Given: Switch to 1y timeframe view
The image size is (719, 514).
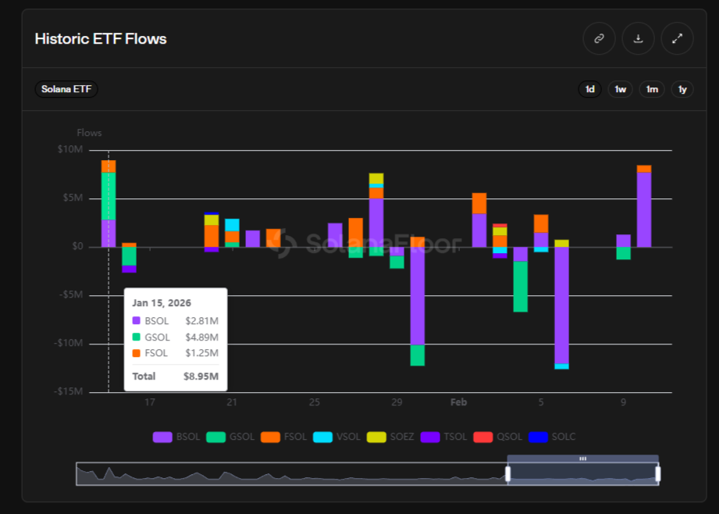Looking at the screenshot, I should coord(682,89).
